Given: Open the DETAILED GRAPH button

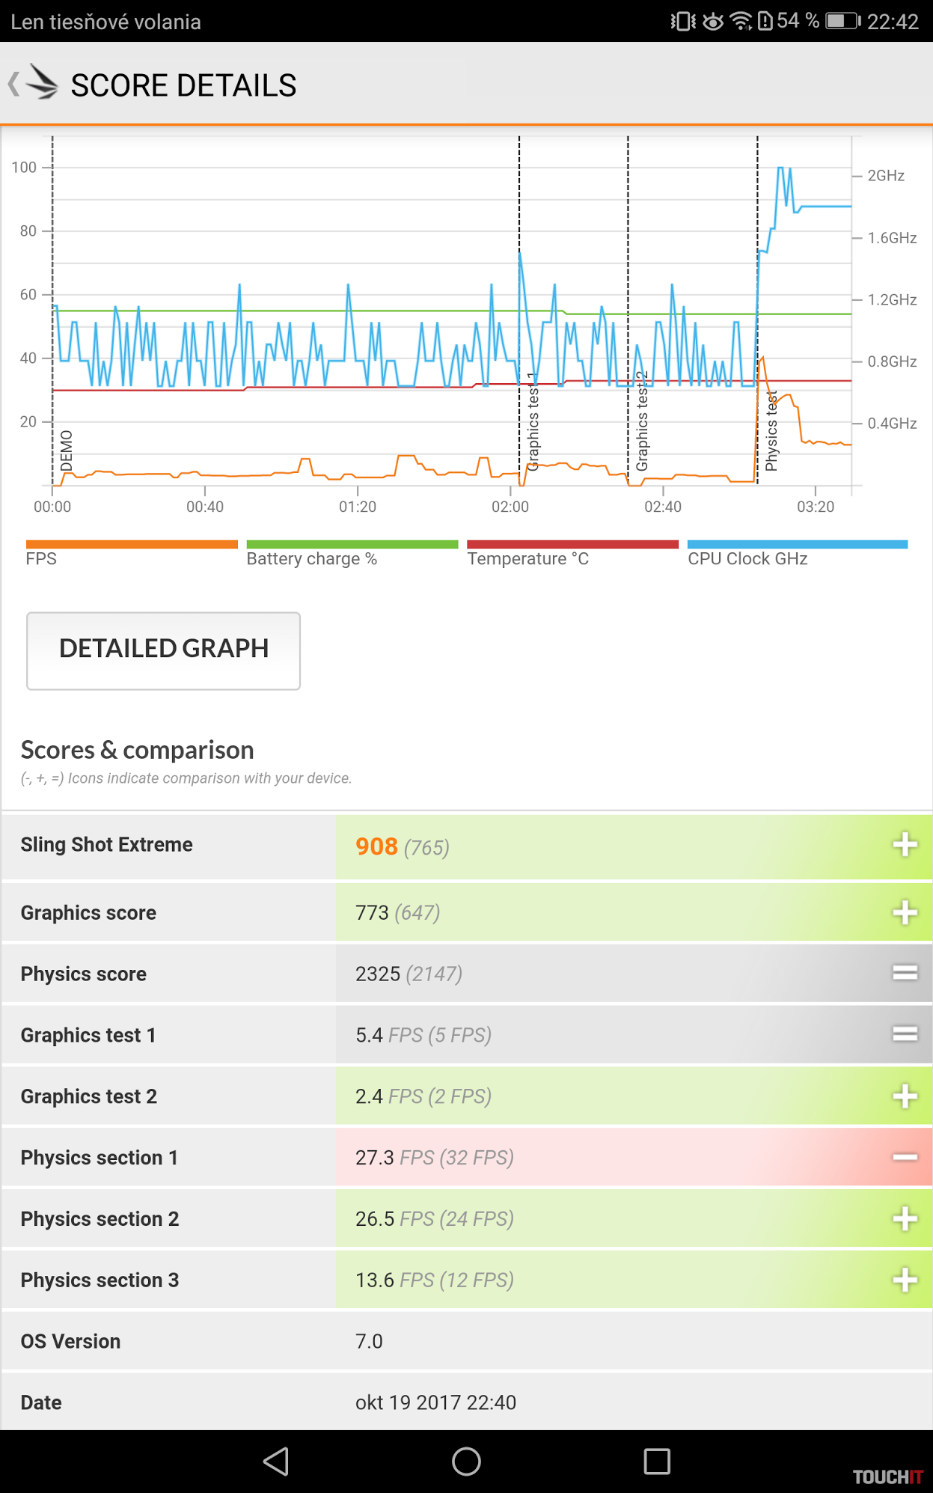Looking at the screenshot, I should (x=163, y=650).
